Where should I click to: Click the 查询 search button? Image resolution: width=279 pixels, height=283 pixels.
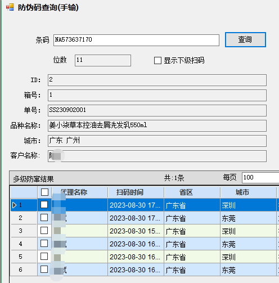[x=245, y=39]
